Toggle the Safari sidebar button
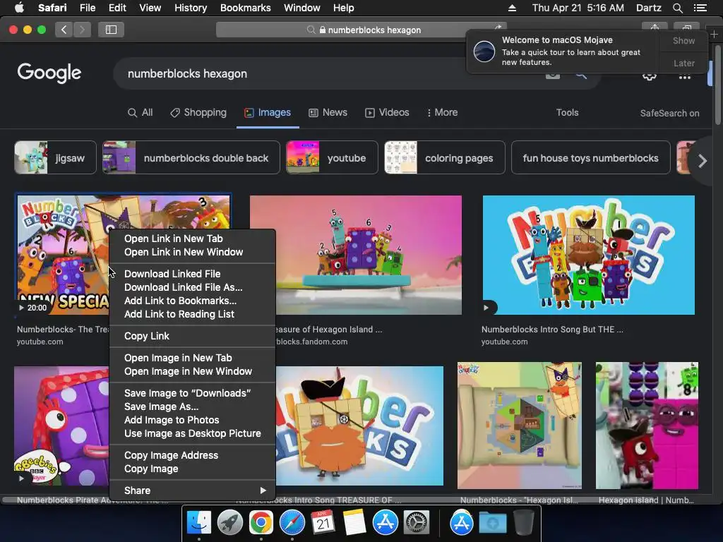Viewport: 723px width, 542px height. pyautogui.click(x=111, y=30)
